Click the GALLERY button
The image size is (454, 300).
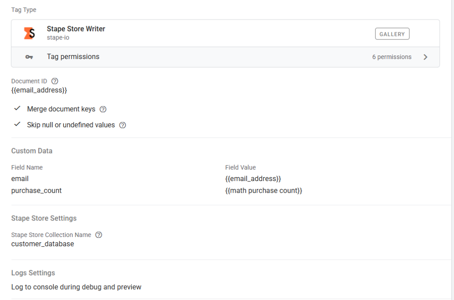392,34
